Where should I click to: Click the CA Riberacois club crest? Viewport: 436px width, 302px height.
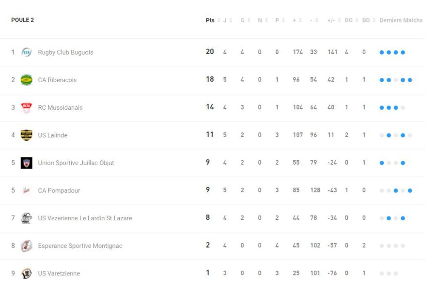(x=26, y=80)
